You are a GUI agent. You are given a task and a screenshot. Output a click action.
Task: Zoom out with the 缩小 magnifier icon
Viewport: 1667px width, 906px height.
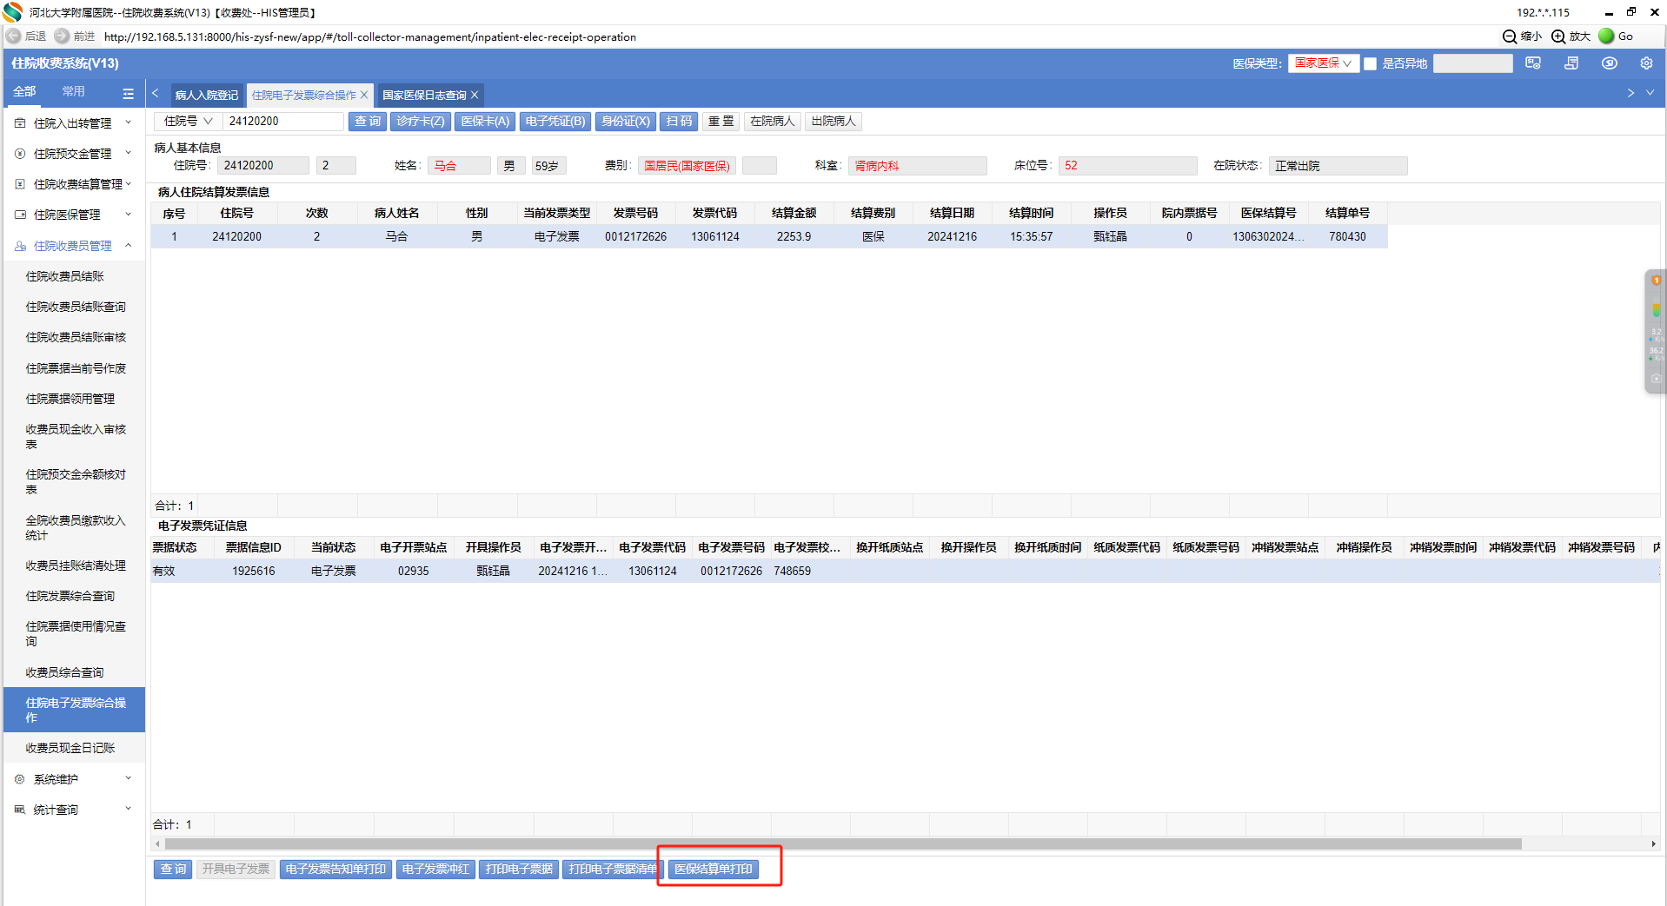click(x=1510, y=36)
